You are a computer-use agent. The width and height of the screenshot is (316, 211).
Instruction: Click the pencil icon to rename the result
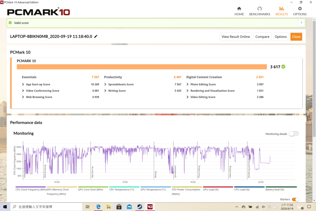[x=96, y=36]
